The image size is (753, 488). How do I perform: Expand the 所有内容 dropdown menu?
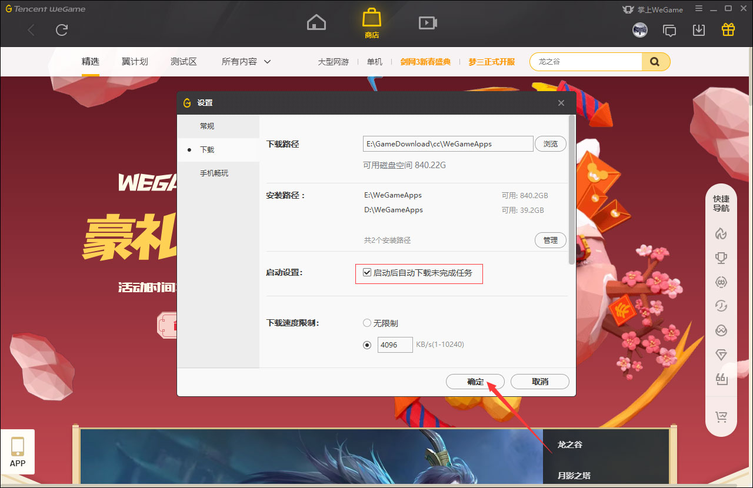(245, 61)
